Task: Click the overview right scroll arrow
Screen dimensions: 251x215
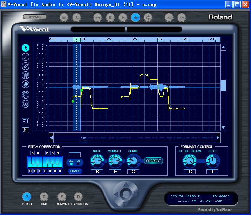Action: pos(218,138)
